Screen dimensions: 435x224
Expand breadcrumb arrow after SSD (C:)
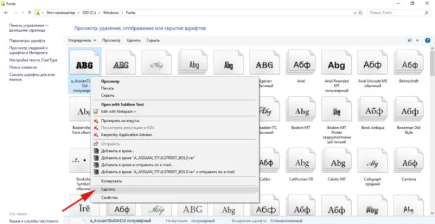click(100, 13)
